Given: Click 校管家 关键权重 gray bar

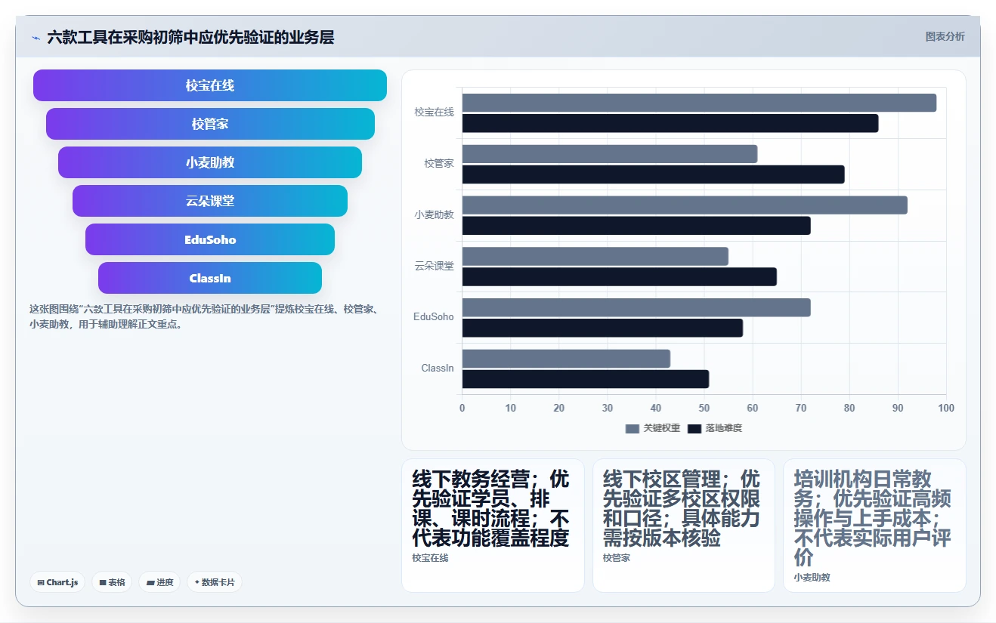Looking at the screenshot, I should 610,154.
